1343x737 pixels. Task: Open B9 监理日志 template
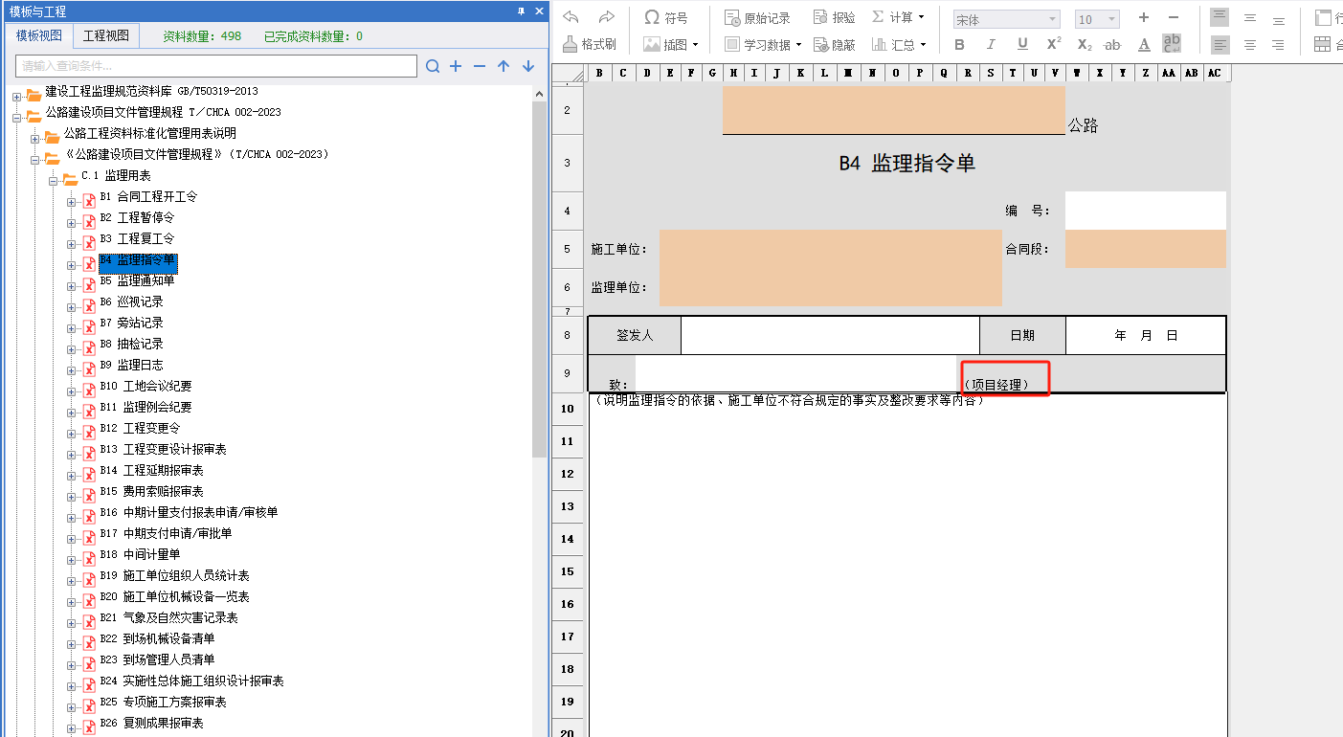[x=131, y=365]
